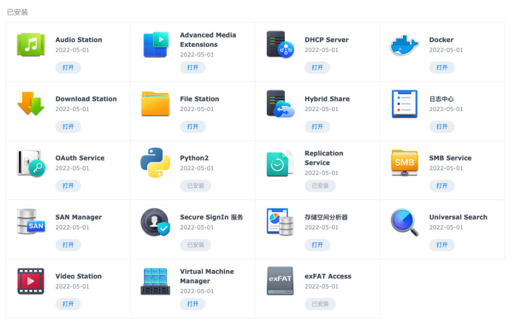Click 已安装 under exFAT Access
Screen dimensions: 515x323
coord(320,304)
